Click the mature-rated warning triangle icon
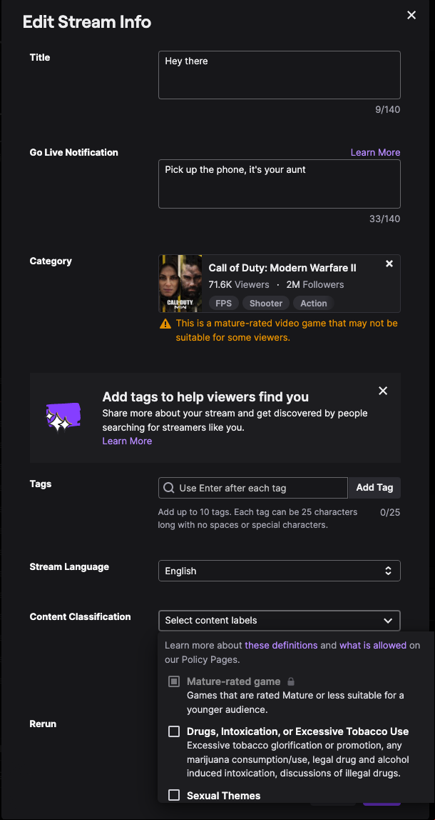This screenshot has height=820, width=435. tap(165, 324)
